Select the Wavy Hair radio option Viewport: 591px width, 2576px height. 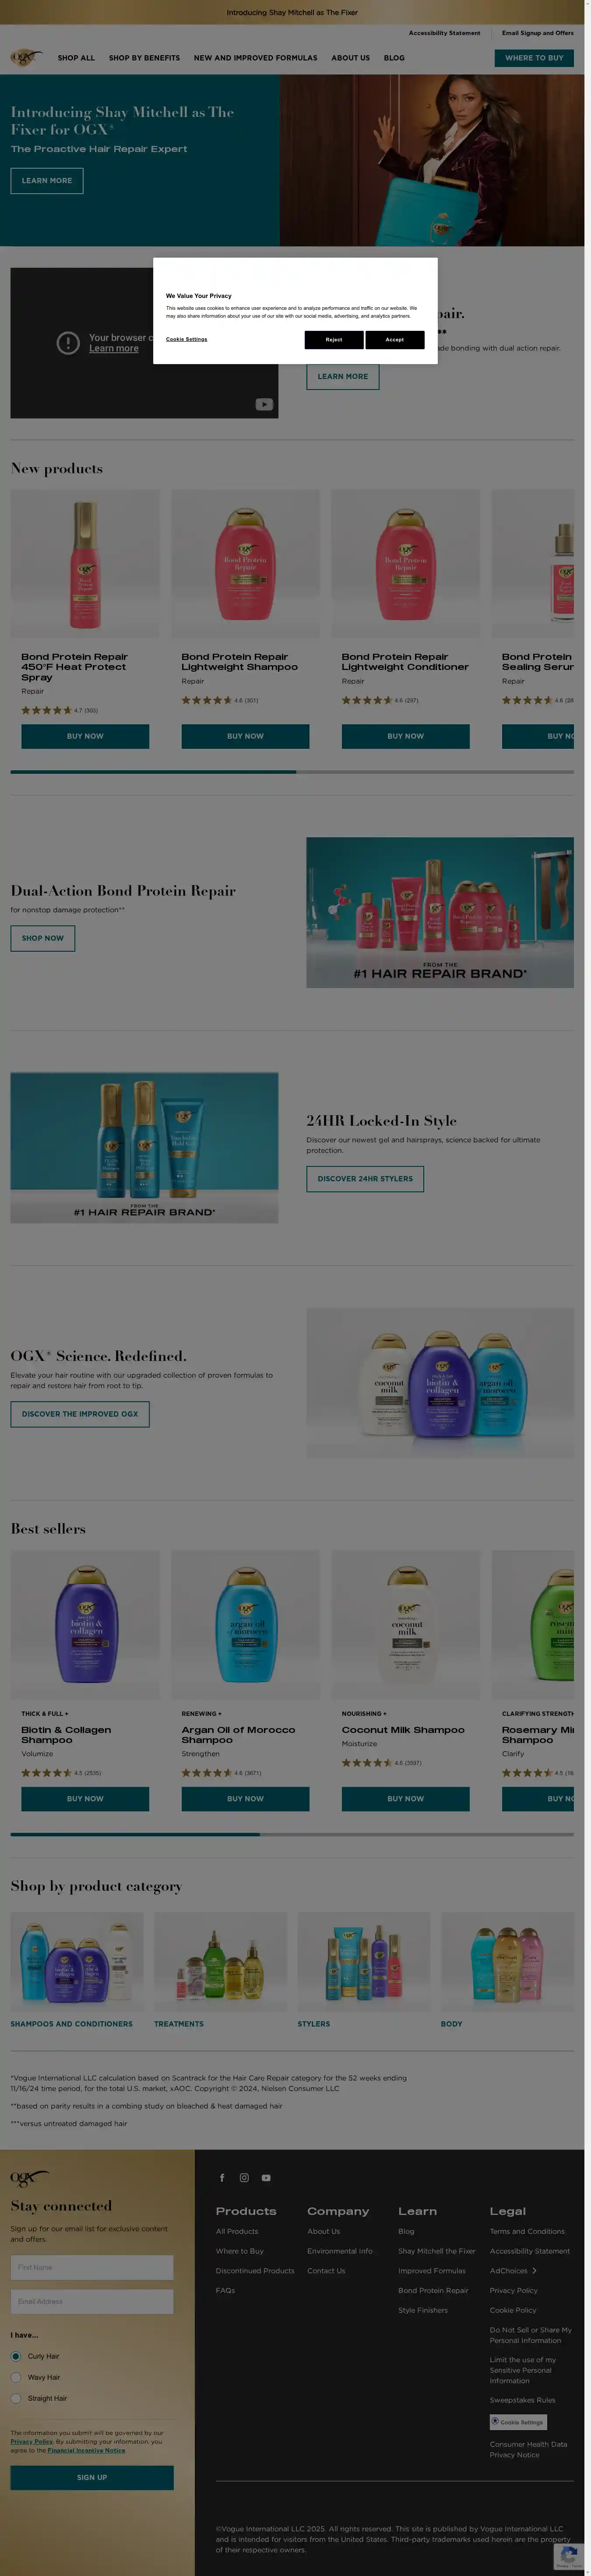coord(16,2377)
